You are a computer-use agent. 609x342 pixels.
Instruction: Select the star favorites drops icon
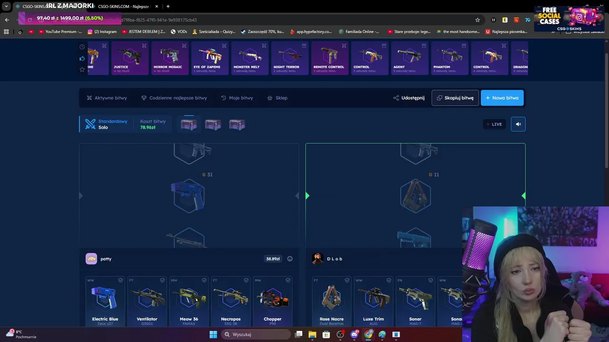82,69
